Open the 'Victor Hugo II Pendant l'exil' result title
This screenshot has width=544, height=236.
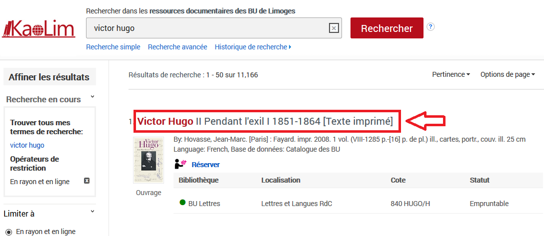click(x=265, y=121)
